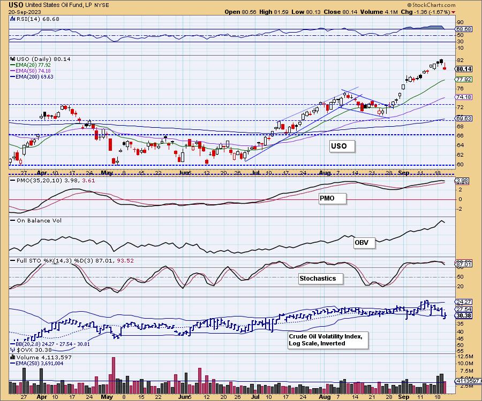Click the RSI legend icon
This screenshot has width=482, height=401.
[12, 19]
